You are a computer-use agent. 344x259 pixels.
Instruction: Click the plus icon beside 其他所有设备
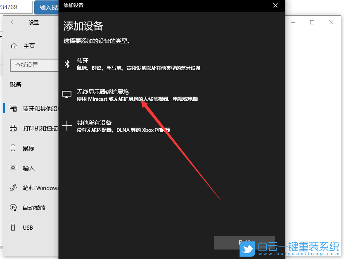coord(67,125)
